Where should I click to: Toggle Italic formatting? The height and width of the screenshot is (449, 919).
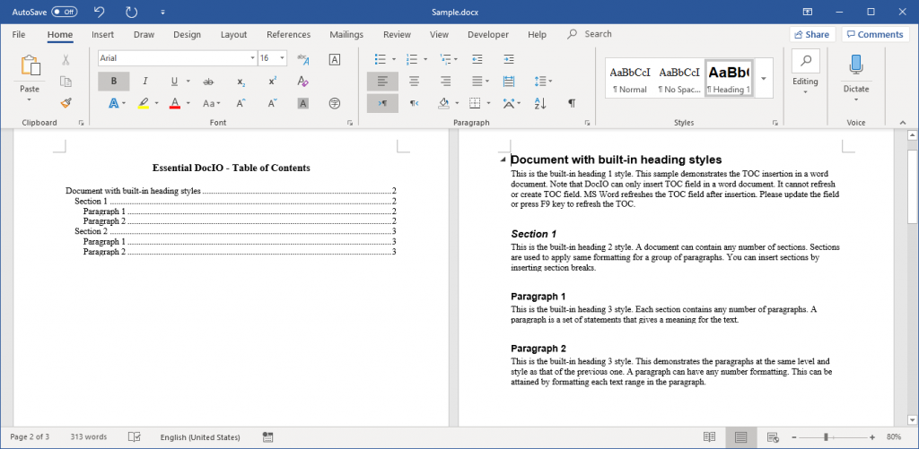[144, 82]
